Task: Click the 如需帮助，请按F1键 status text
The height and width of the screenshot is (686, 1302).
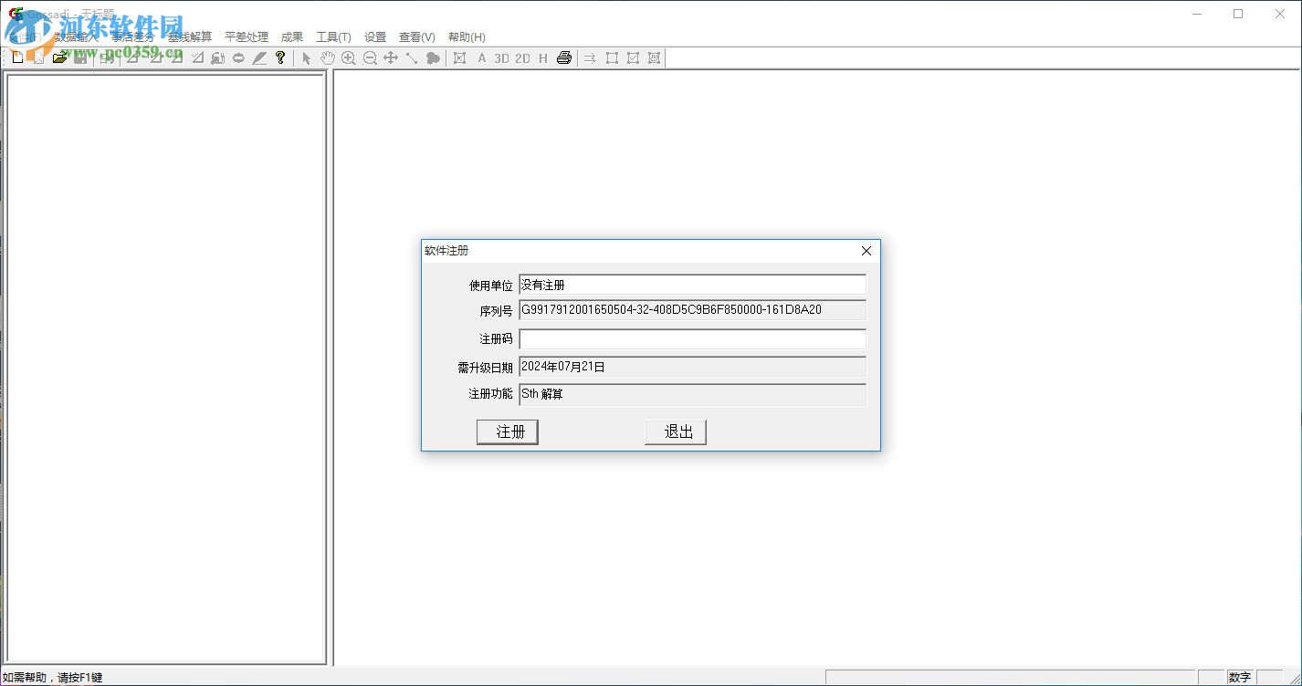Action: [53, 678]
